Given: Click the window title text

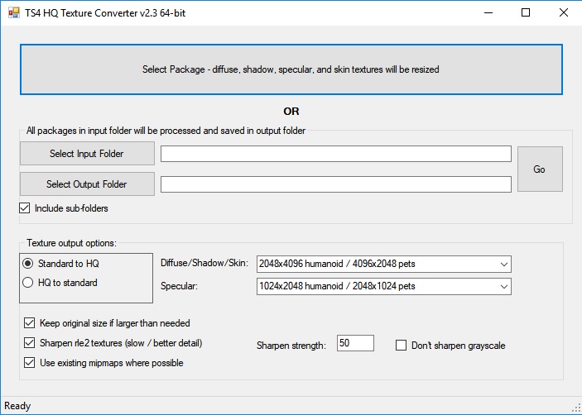Looking at the screenshot, I should [105, 13].
